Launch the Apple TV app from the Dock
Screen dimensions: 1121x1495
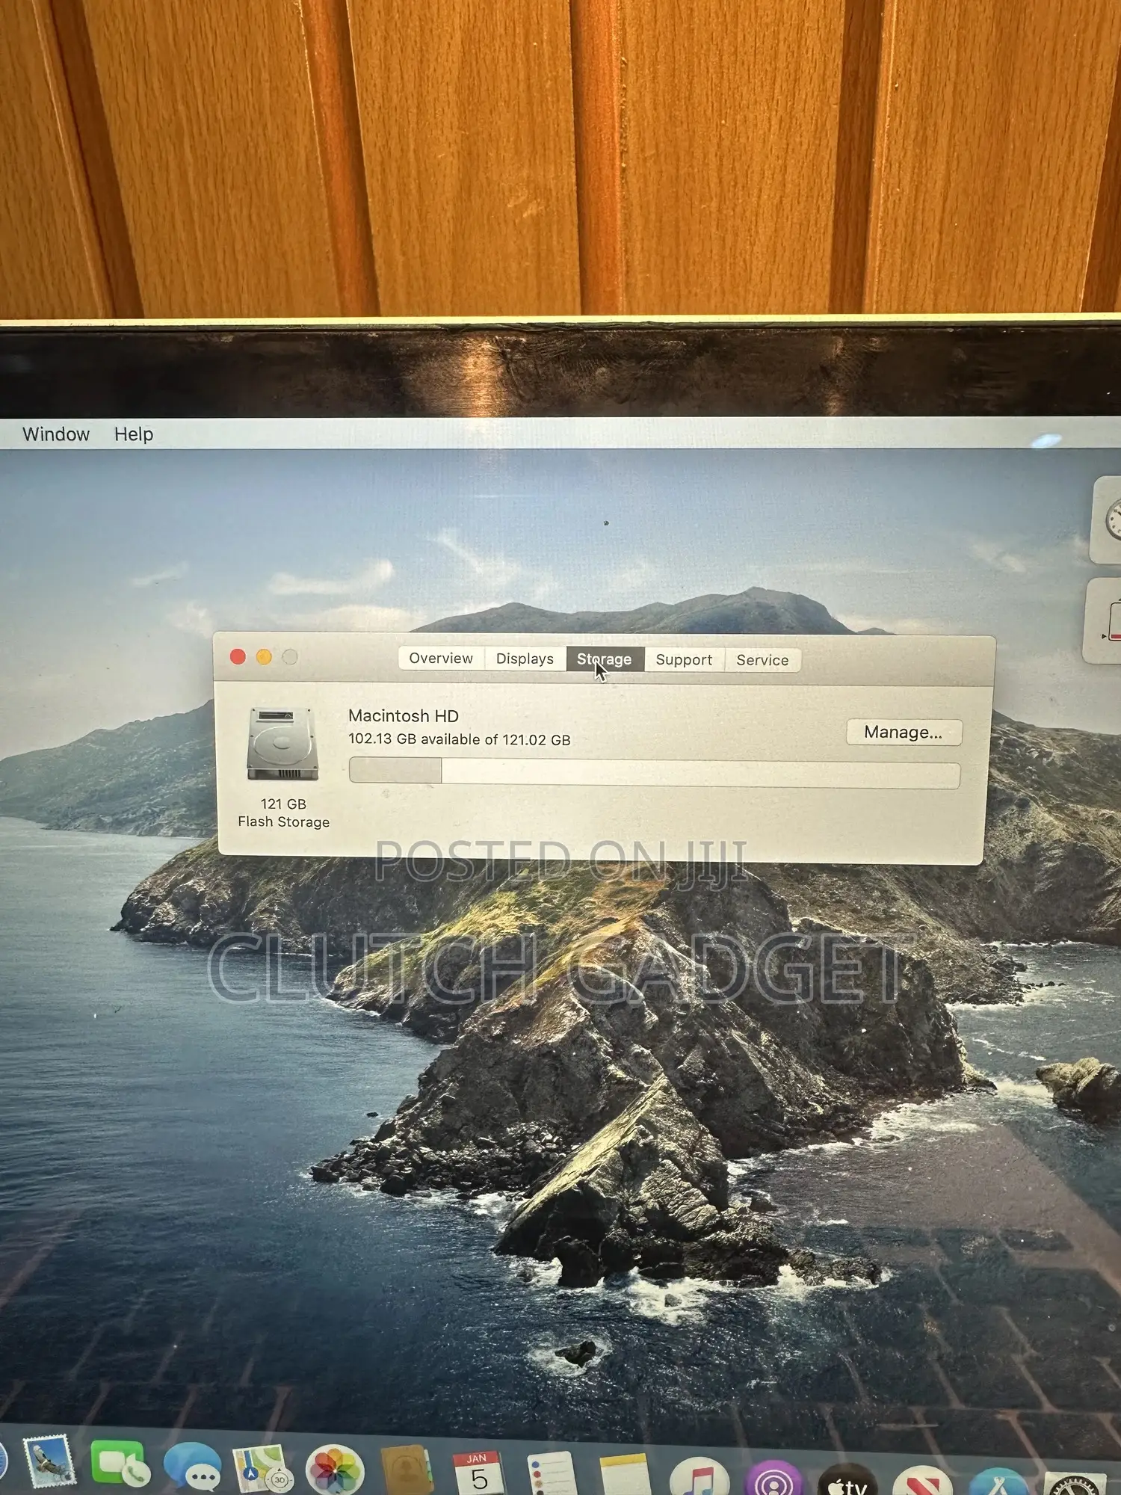tap(848, 1479)
